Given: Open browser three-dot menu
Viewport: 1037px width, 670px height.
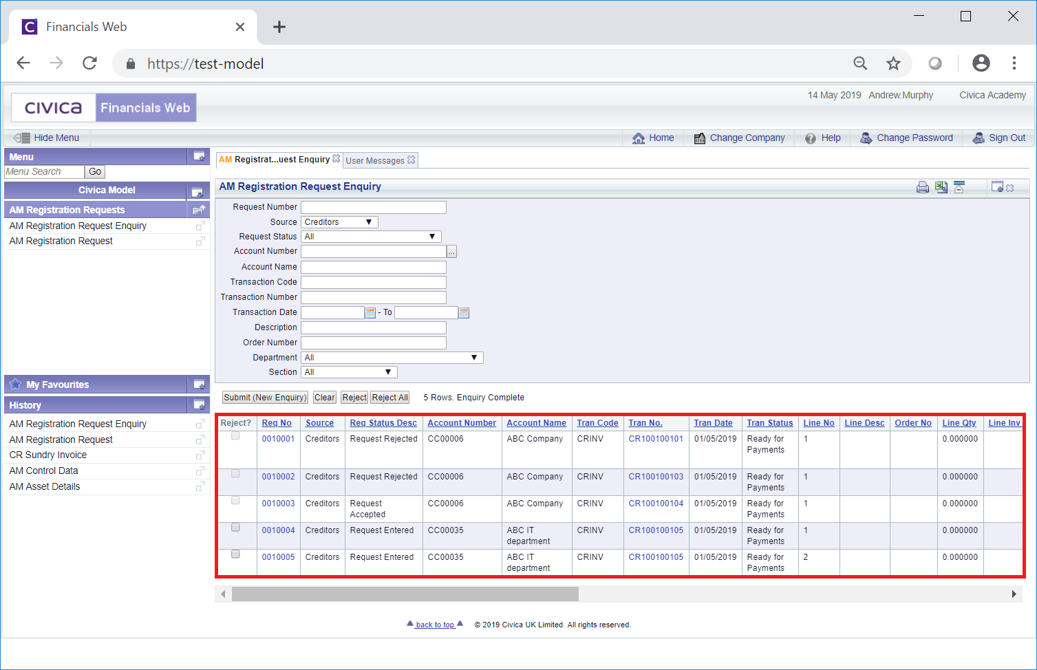Looking at the screenshot, I should click(1014, 63).
